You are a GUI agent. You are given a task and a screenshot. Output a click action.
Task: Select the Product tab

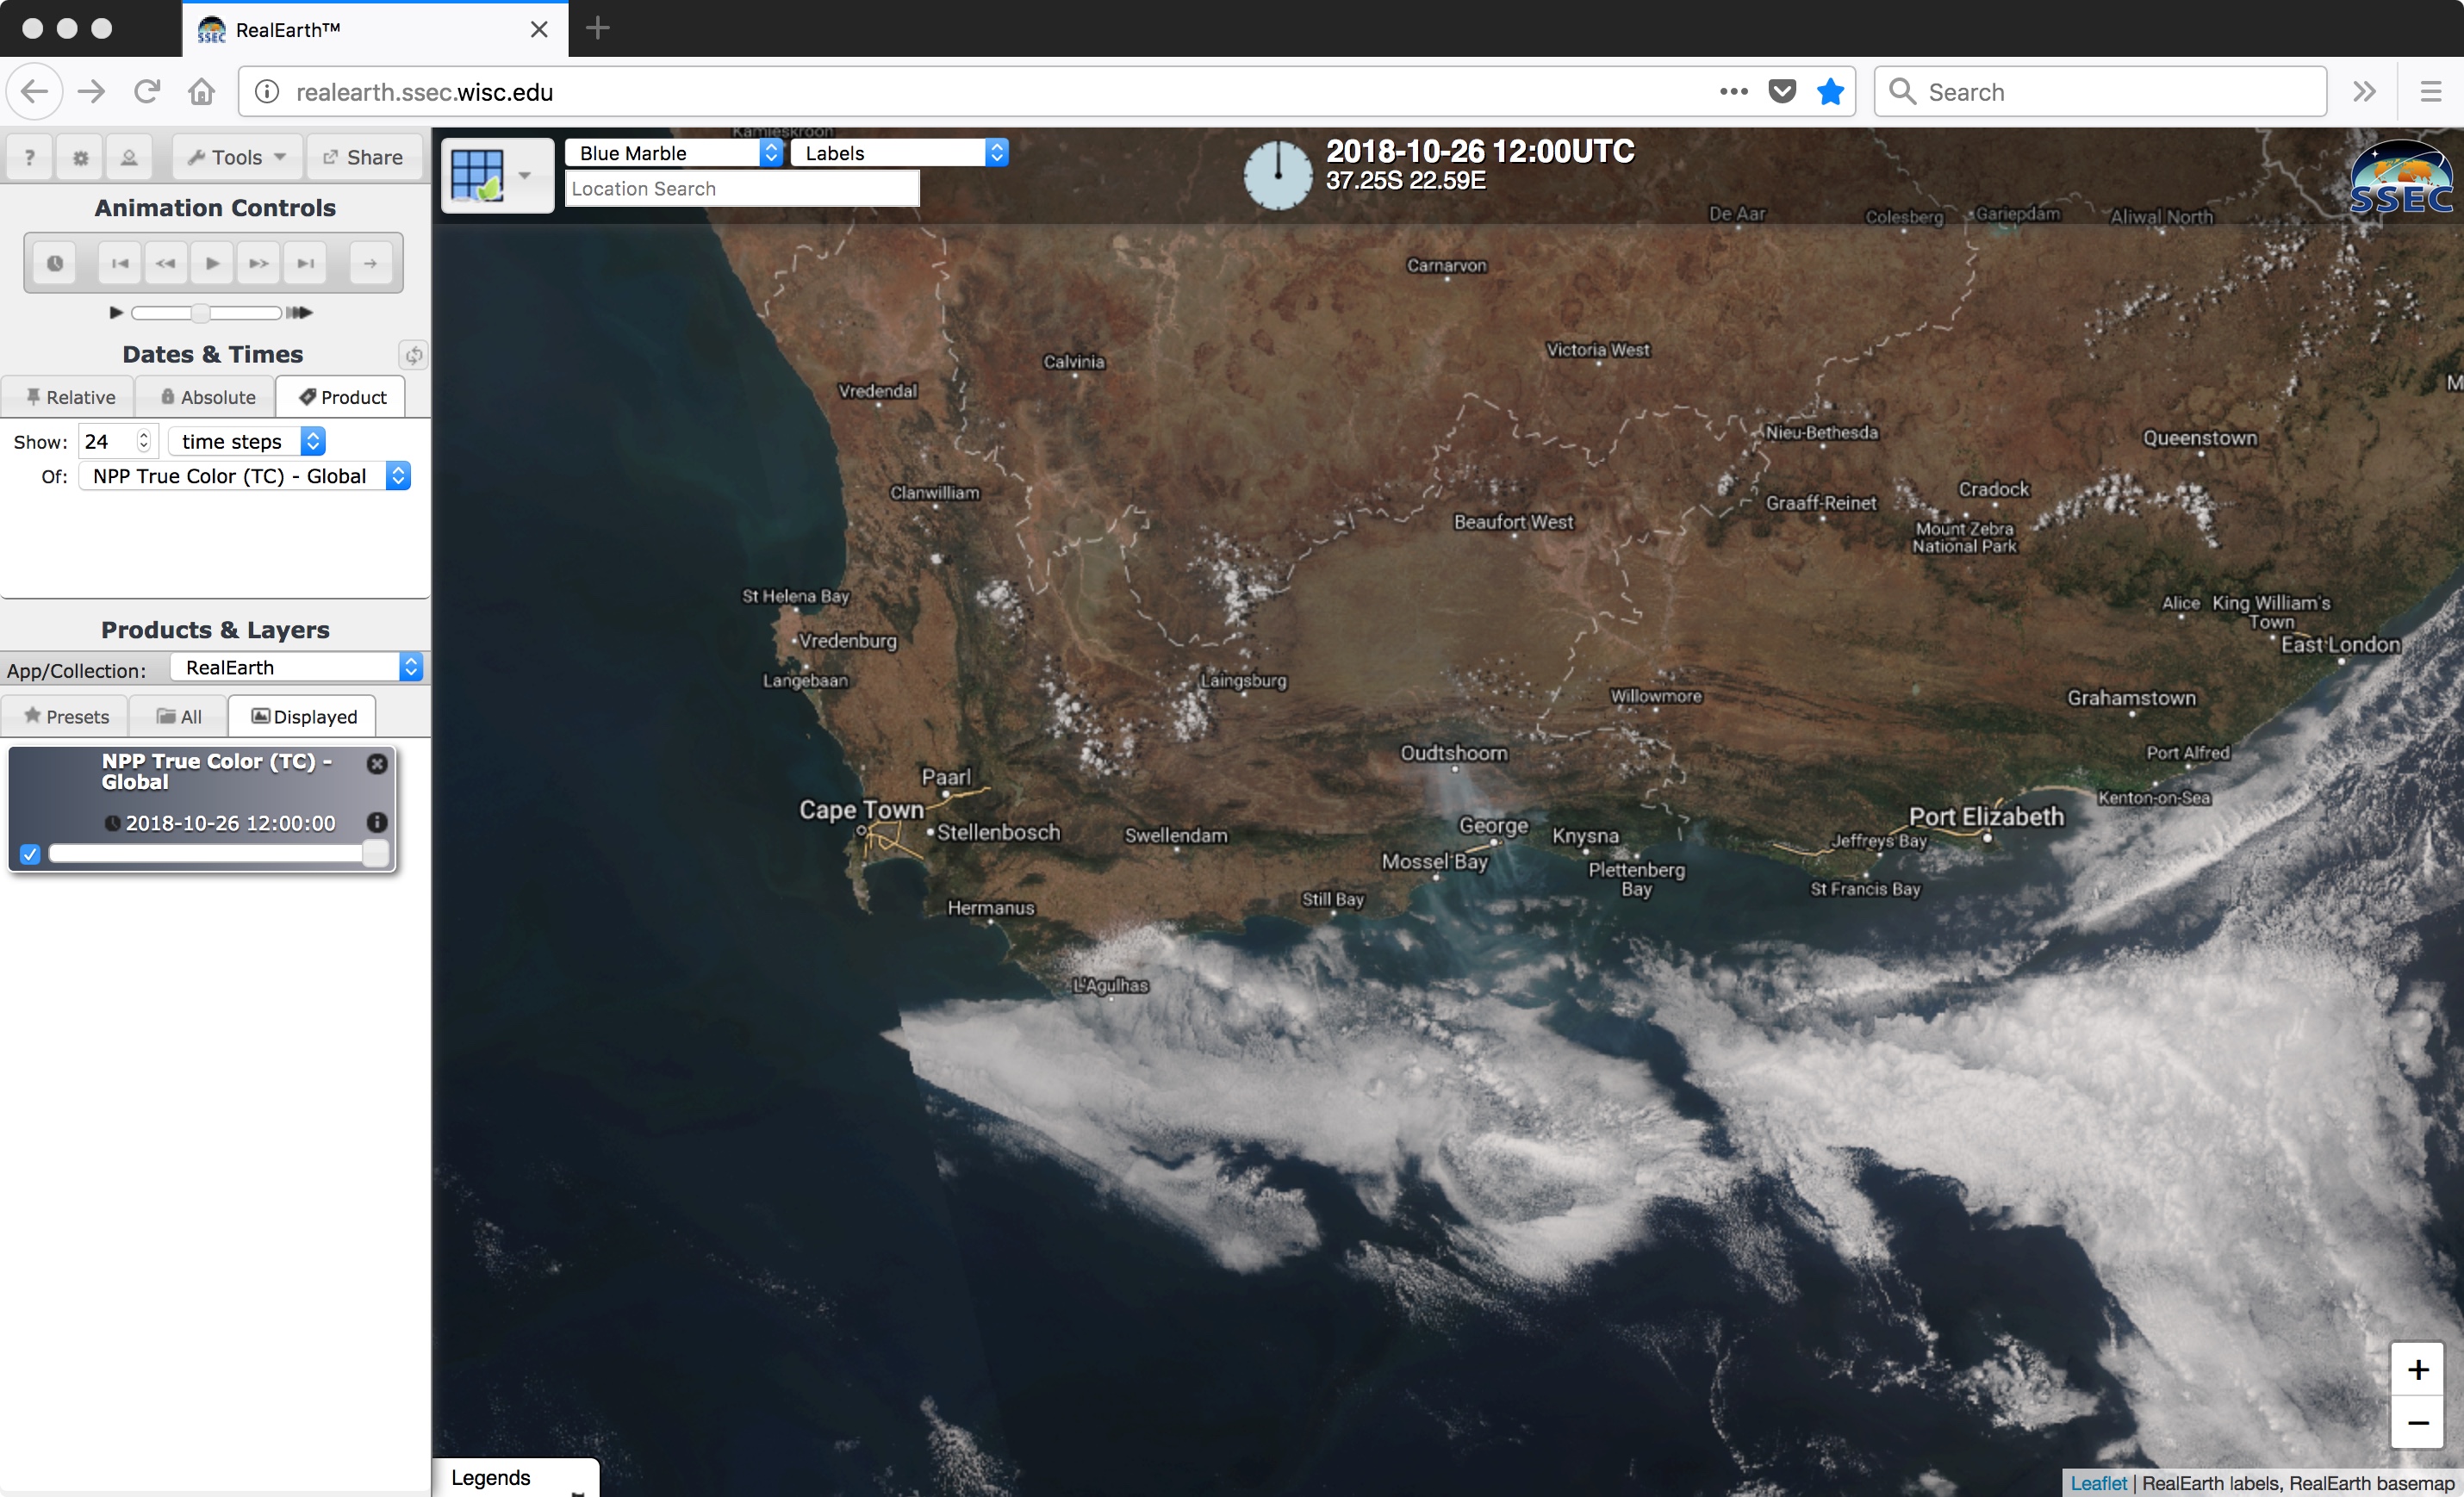point(342,397)
